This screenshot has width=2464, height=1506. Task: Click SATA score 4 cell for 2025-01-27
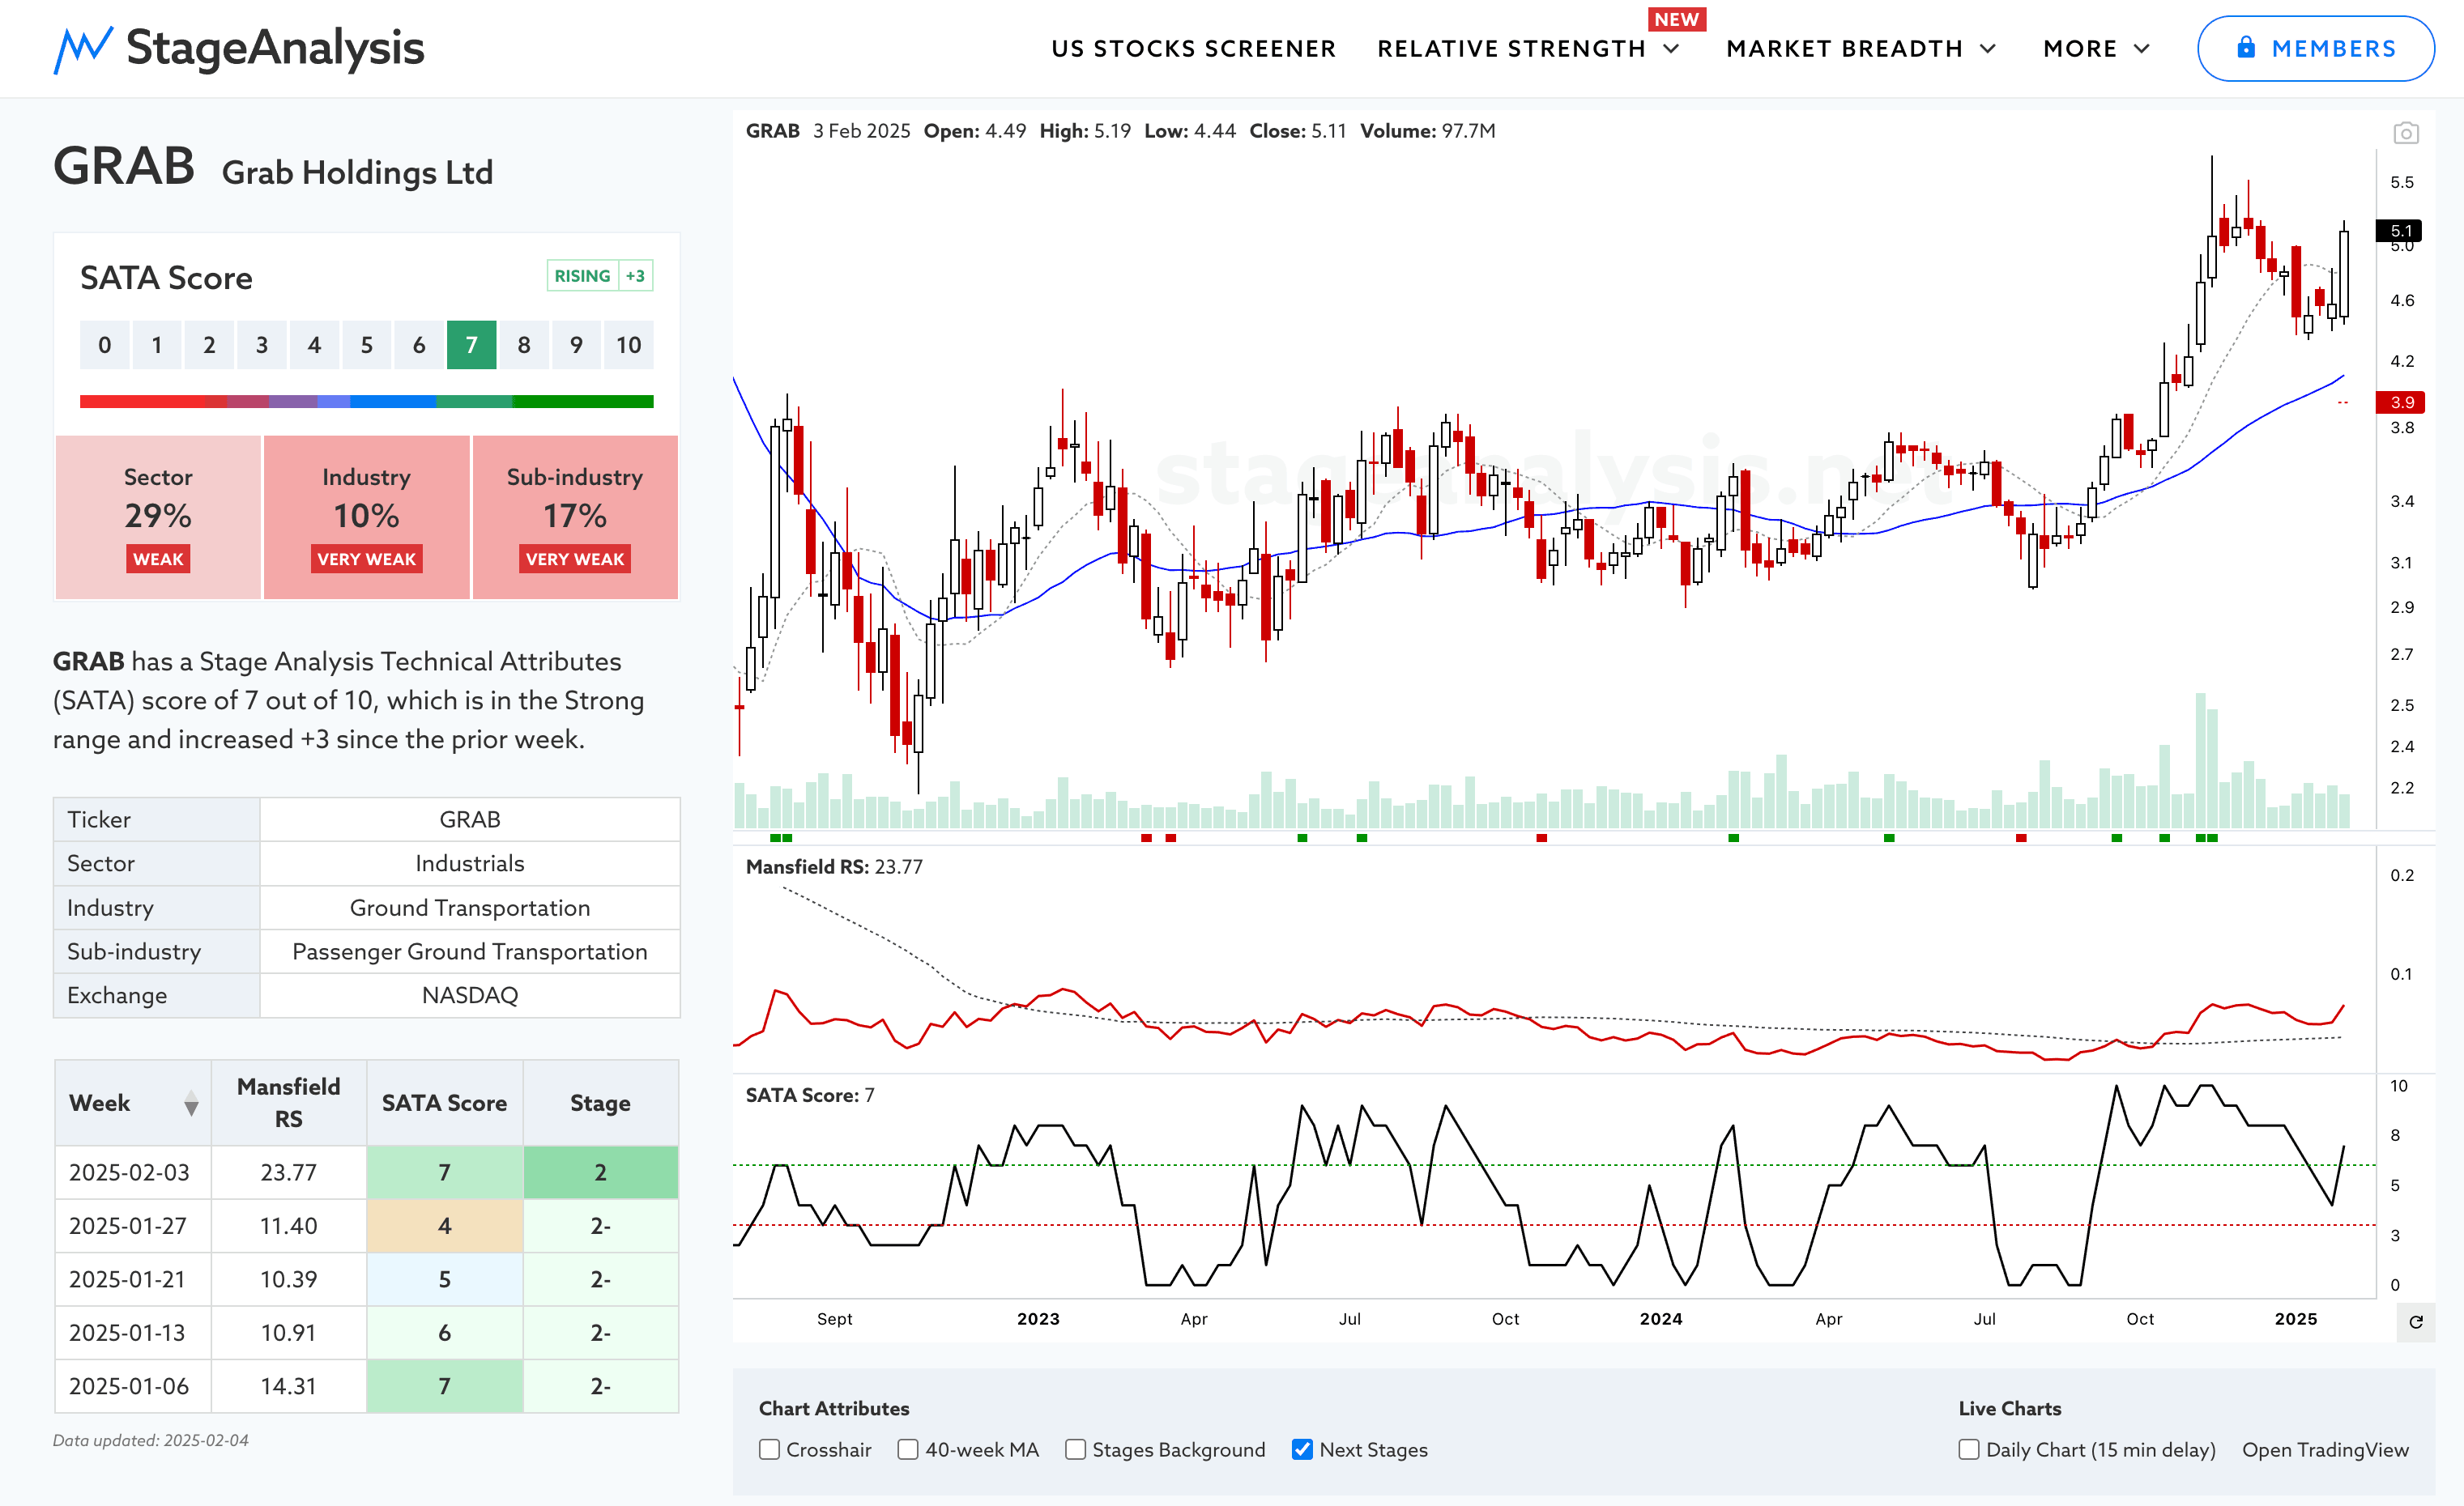(445, 1225)
